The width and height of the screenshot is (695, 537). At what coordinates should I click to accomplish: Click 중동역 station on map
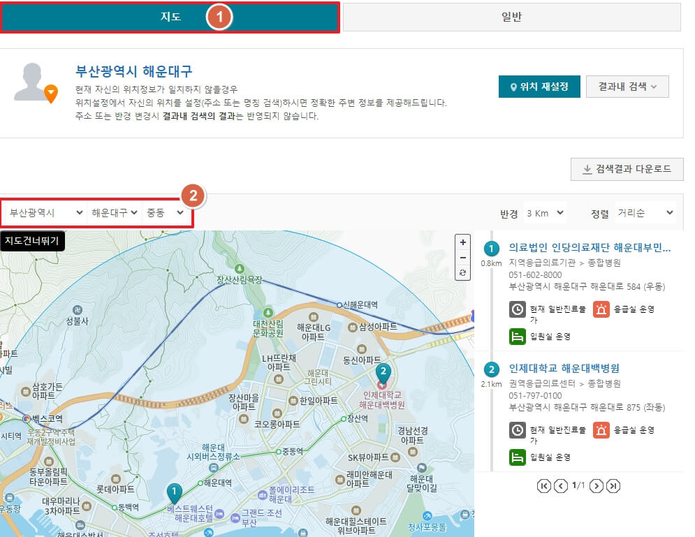289,452
